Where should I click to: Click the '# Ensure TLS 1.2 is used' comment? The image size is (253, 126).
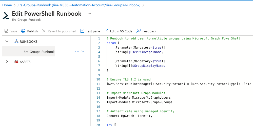pos(129,79)
